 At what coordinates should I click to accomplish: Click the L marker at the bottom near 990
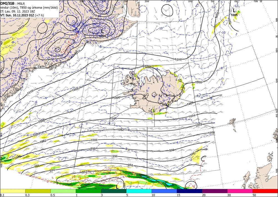point(117,187)
